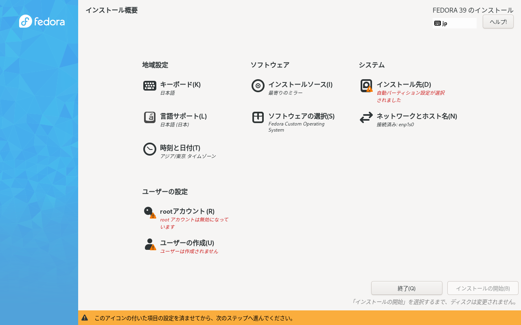
Task: Open ユーザーの作成(U) settings
Action: point(187,243)
